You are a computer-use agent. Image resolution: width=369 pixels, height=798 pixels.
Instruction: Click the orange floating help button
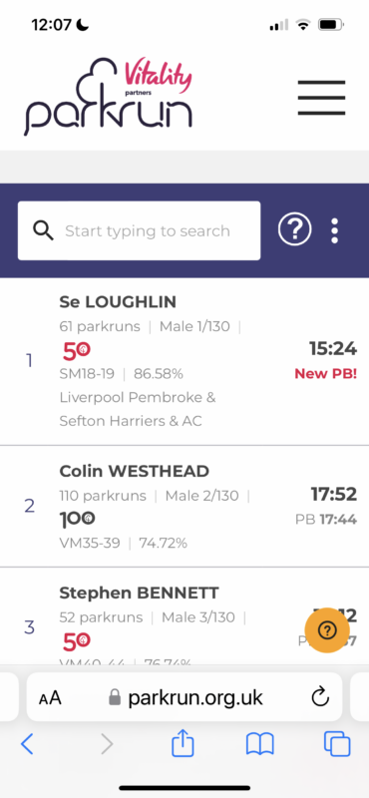coord(327,630)
